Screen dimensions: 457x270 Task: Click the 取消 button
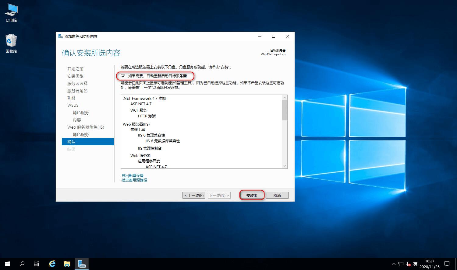(277, 195)
